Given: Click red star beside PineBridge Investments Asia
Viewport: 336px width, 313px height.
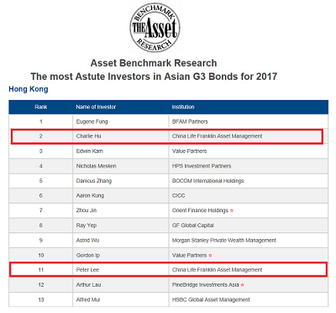Looking at the screenshot, I should click(243, 285).
